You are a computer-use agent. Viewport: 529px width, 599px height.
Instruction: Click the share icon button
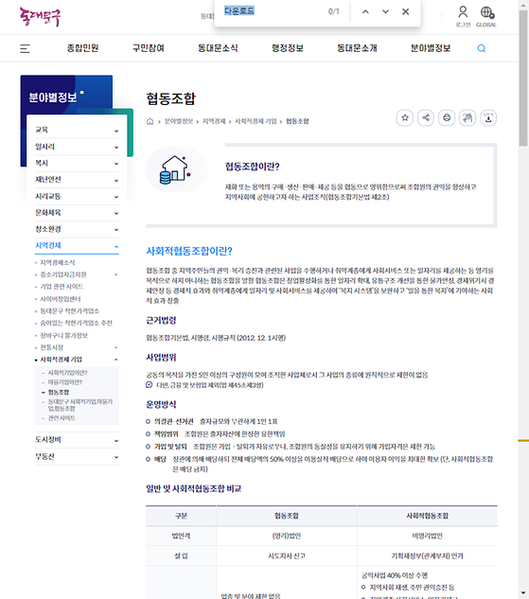pos(426,117)
